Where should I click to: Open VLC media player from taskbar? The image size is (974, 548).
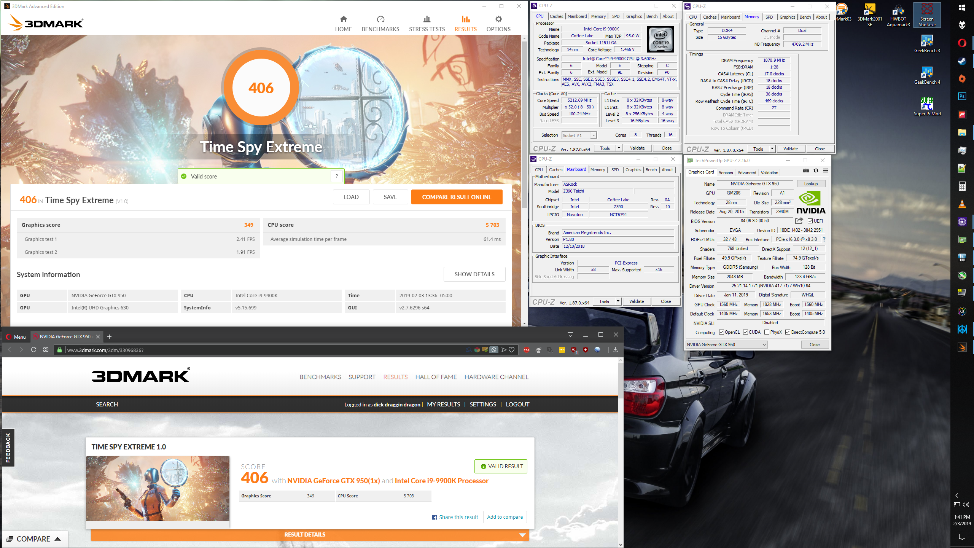pyautogui.click(x=962, y=204)
